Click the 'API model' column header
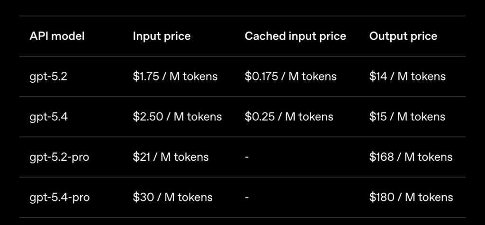Viewport: 485px width, 225px height. (x=57, y=36)
